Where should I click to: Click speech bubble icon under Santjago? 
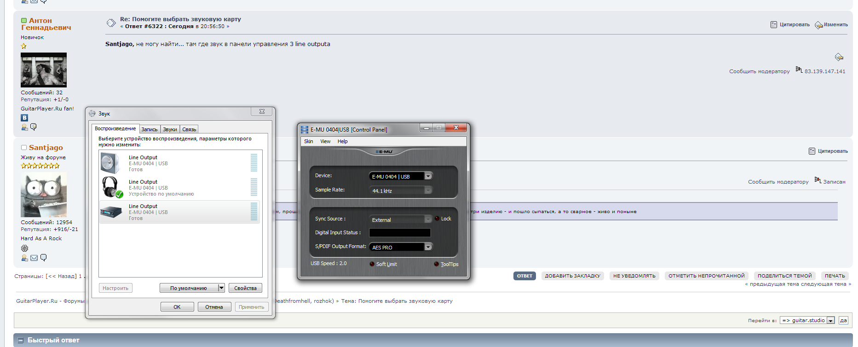tap(43, 258)
